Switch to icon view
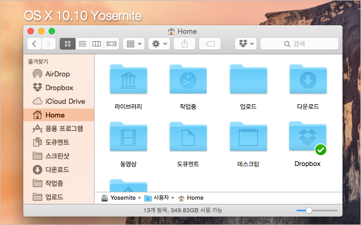This screenshot has width=361, height=225. pos(68,44)
